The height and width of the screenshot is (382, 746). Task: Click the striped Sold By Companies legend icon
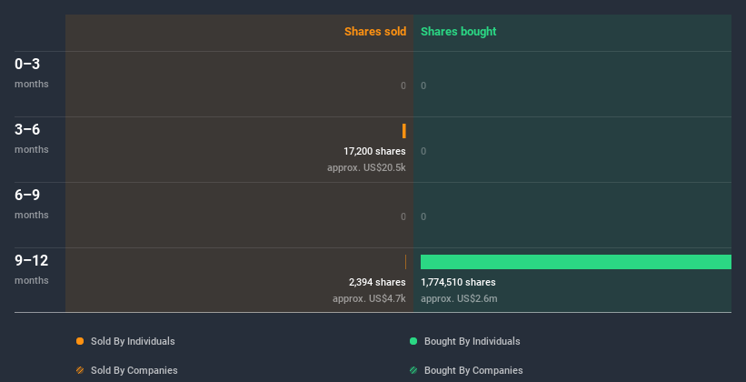click(80, 370)
